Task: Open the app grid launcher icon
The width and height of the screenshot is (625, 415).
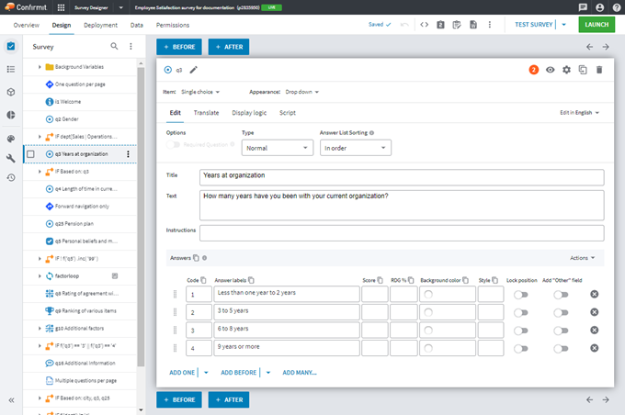Action: coord(61,7)
